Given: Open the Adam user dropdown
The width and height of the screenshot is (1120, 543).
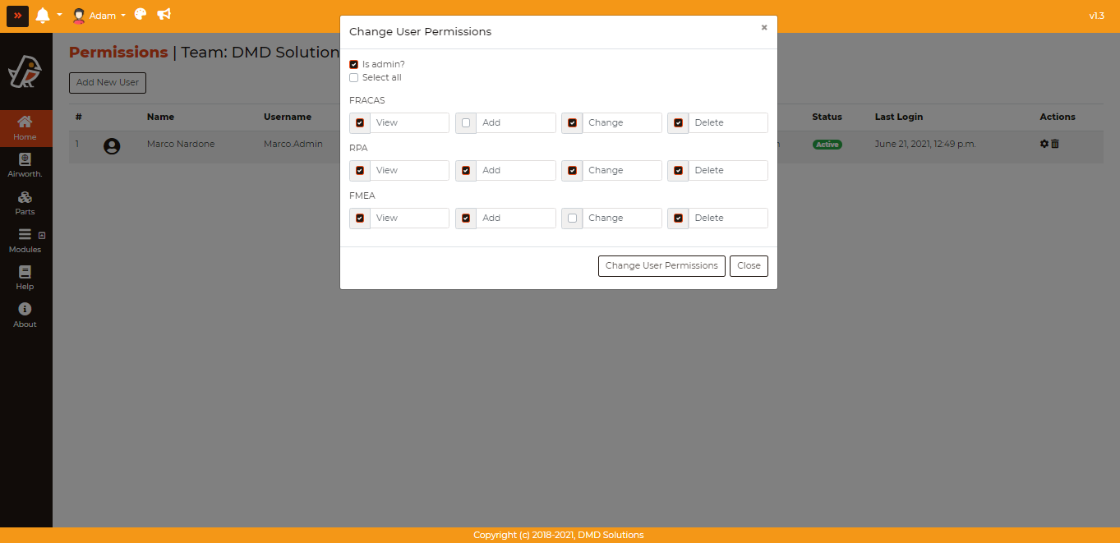Looking at the screenshot, I should click(99, 16).
